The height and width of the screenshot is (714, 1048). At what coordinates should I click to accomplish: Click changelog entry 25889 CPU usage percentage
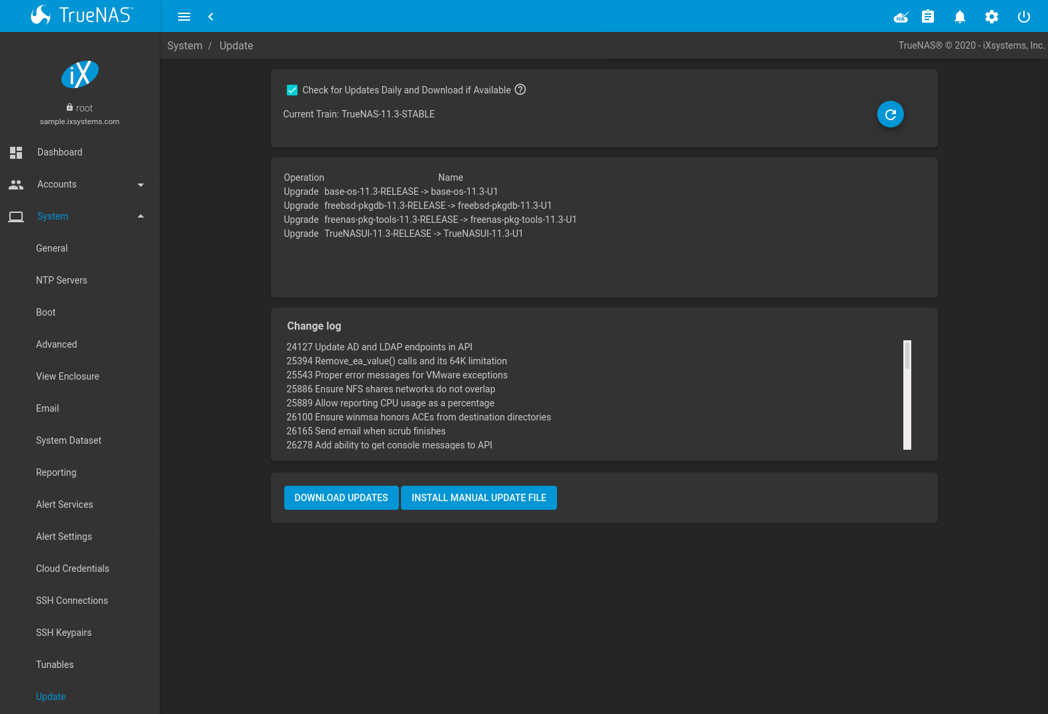(390, 403)
